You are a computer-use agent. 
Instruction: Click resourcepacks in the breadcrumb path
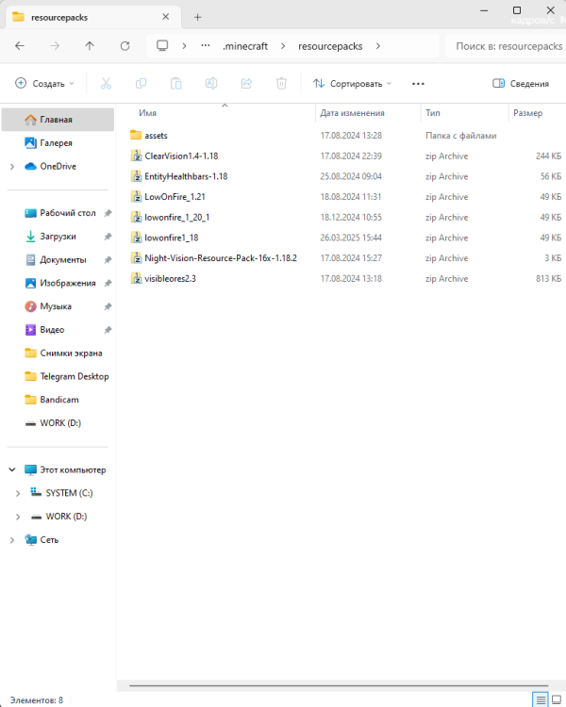330,46
